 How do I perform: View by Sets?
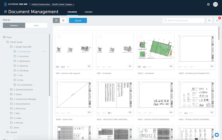pyautogui.click(x=36, y=25)
